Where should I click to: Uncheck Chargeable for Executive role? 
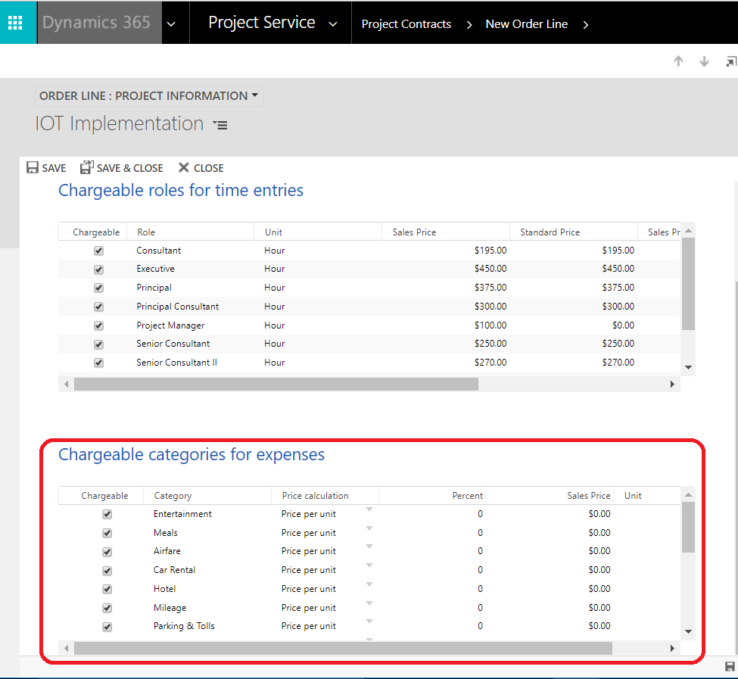pyautogui.click(x=98, y=269)
